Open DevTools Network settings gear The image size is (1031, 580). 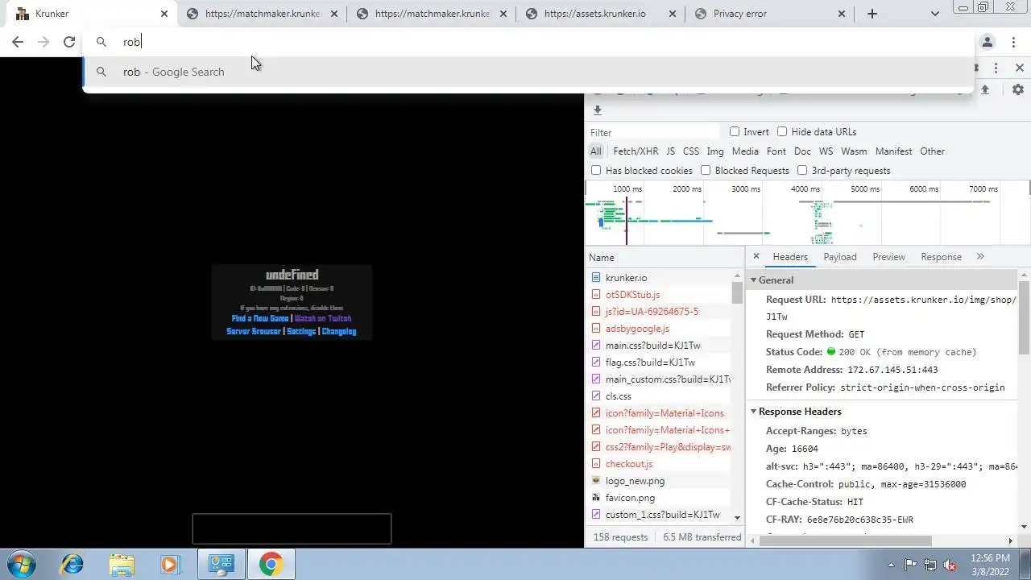point(1018,89)
